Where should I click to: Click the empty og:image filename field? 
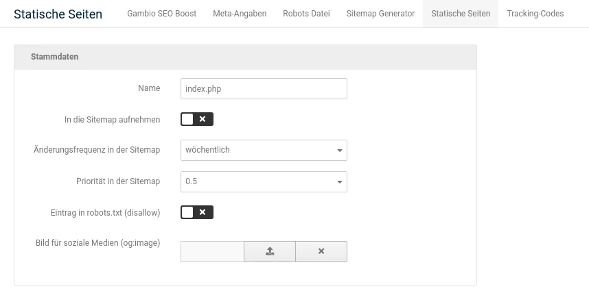[x=212, y=251]
